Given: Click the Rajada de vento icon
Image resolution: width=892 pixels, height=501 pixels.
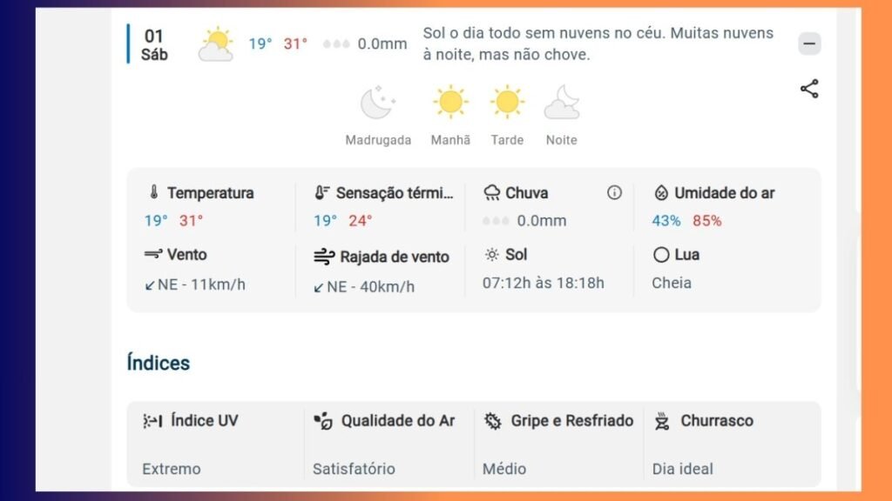Looking at the screenshot, I should click(x=324, y=257).
